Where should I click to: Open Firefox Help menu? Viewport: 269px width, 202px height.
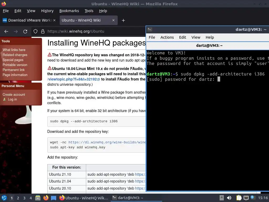click(x=103, y=11)
